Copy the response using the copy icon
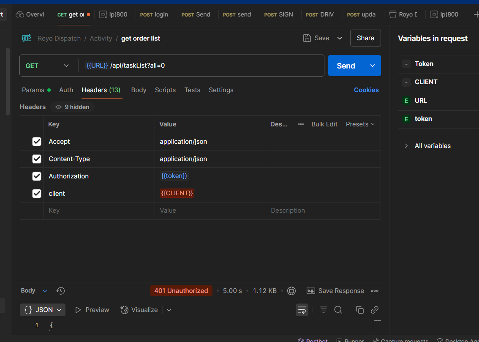 360,310
